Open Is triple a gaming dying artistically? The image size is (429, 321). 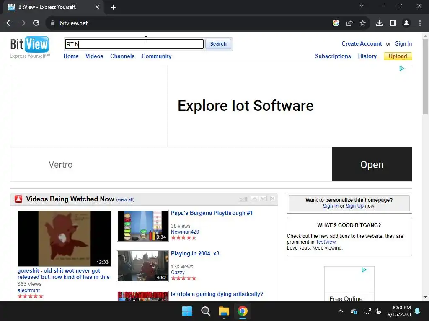coord(217,294)
